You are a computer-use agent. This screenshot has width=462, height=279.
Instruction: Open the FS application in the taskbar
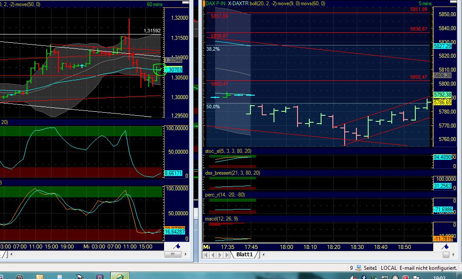coord(99,277)
